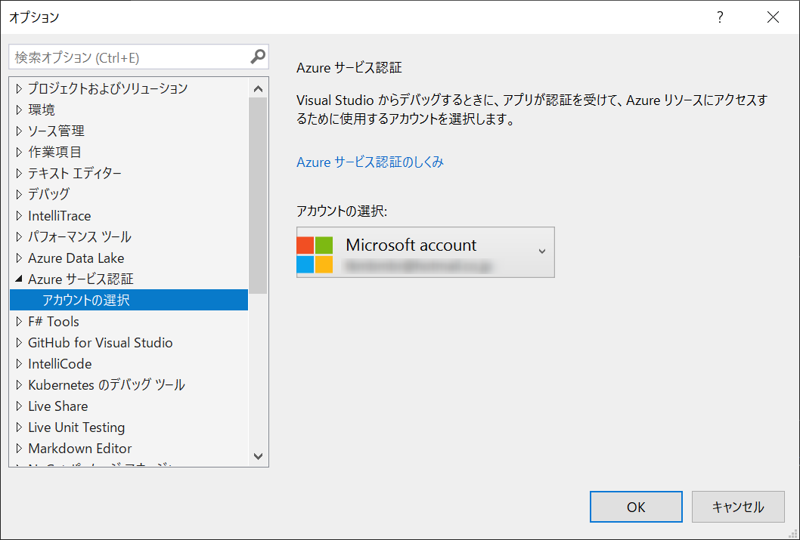The width and height of the screenshot is (800, 540).
Task: Expand the F# Tools node arrow
Action: (19, 322)
